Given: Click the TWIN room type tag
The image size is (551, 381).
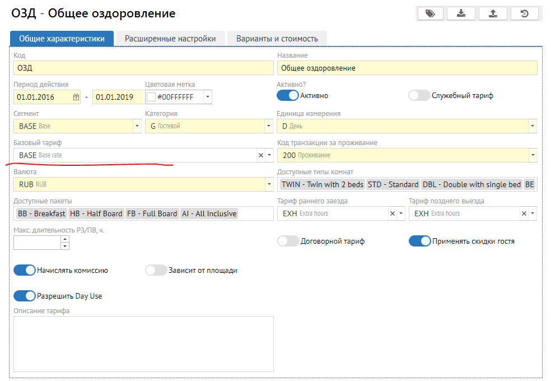Looking at the screenshot, I should 322,184.
